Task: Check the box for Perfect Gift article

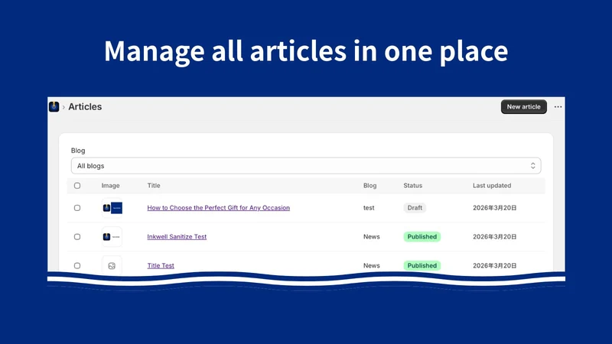Action: click(77, 208)
